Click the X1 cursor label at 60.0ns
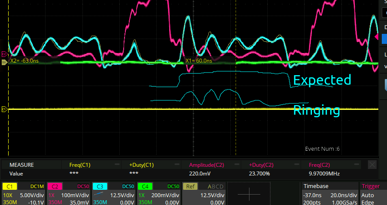Image resolution: width=387 pixels, height=205 pixels. point(199,61)
